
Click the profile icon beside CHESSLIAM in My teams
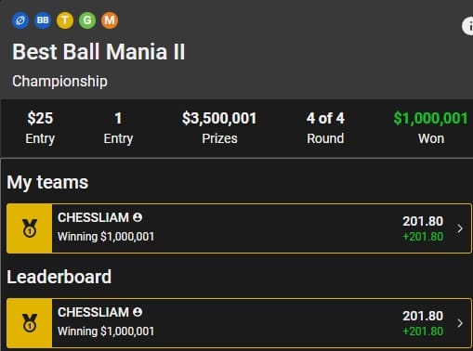coord(138,217)
